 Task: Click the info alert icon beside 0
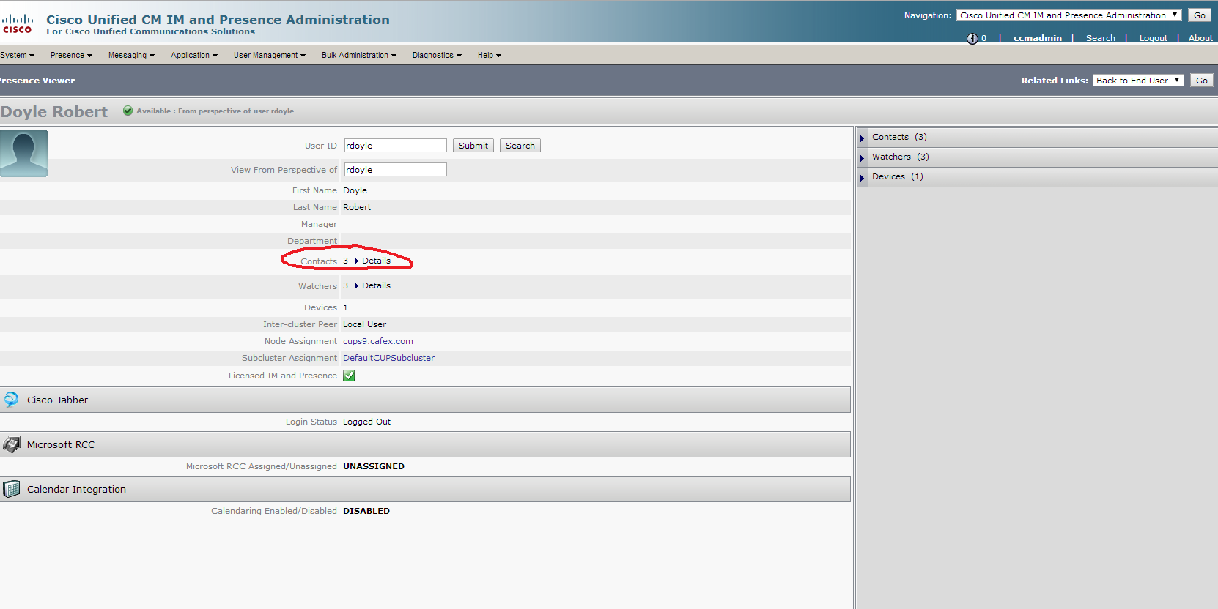click(x=972, y=39)
